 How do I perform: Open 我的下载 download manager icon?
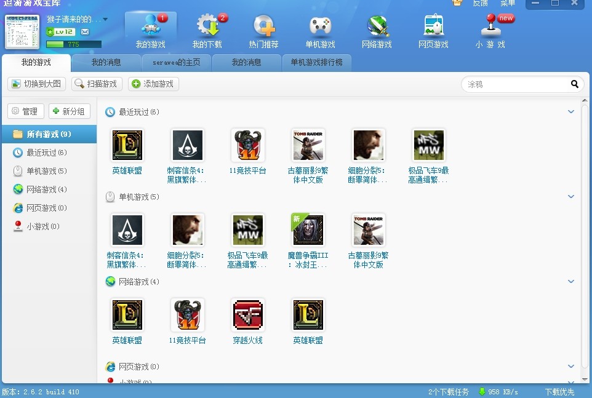click(207, 32)
